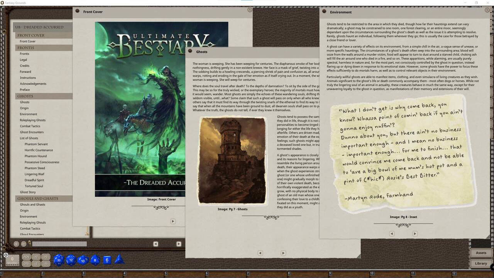Viewport: 494px width, 278px height.
Task: Roll the pyramid-shaped d4 die
Action: coord(119,260)
